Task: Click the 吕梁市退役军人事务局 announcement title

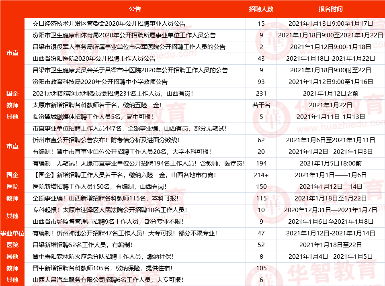Action: [129, 47]
